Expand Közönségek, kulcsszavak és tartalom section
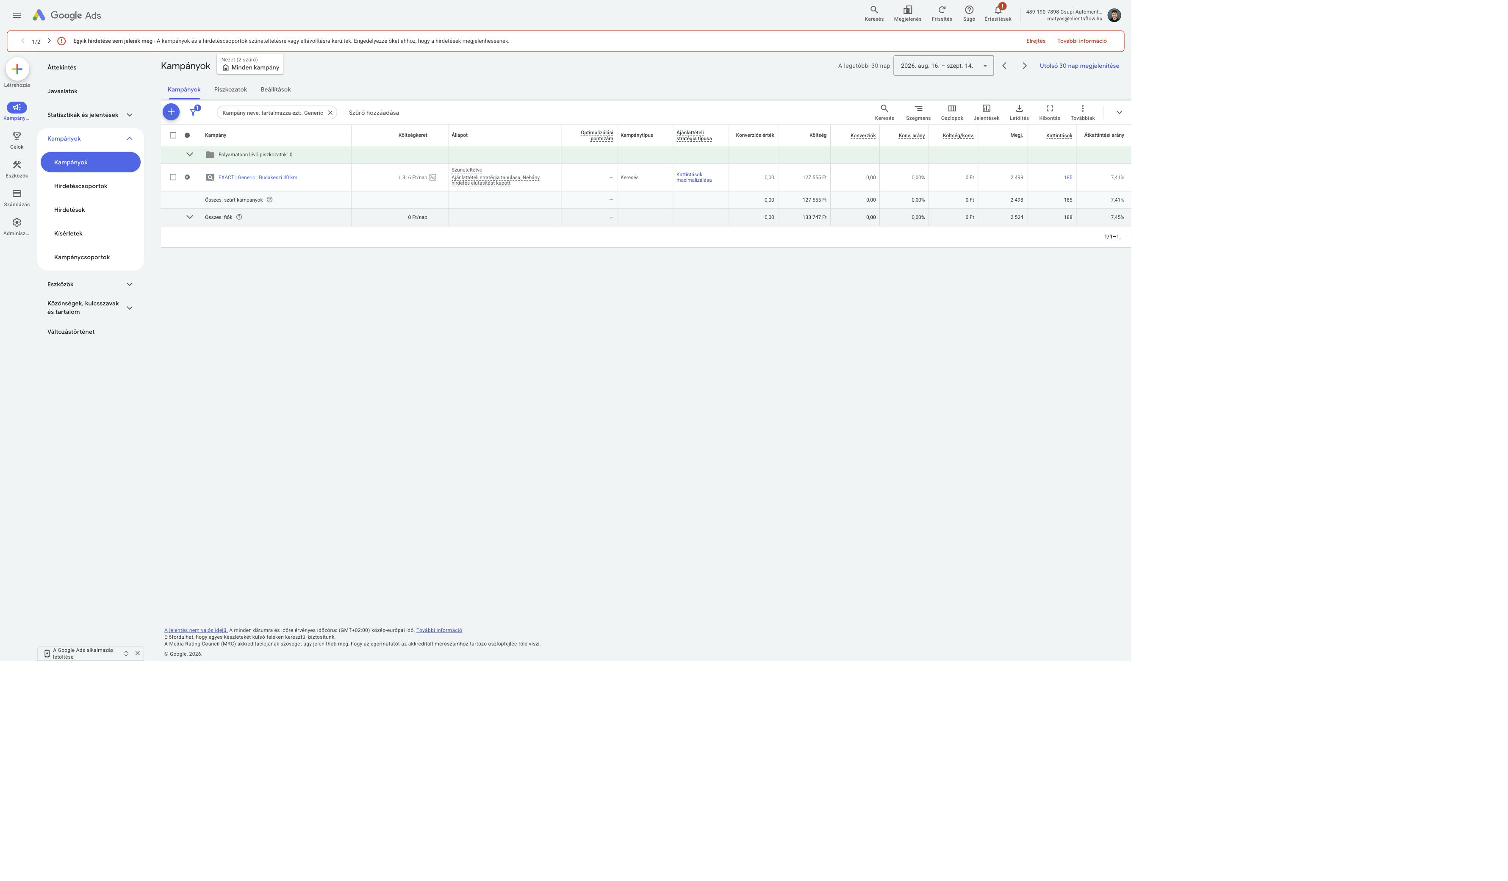Viewport: 1508px width, 881px height. pos(129,308)
